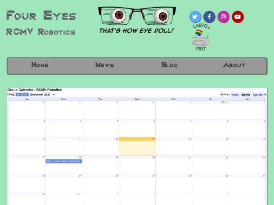Screen dimensions: 274x205
Task: Open the Twitter social link
Action: pos(195,17)
